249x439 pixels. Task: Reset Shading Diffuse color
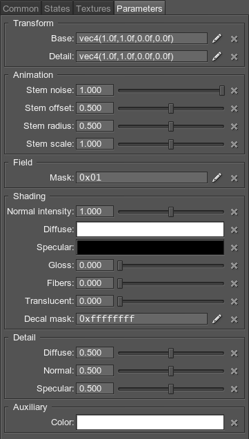point(234,230)
